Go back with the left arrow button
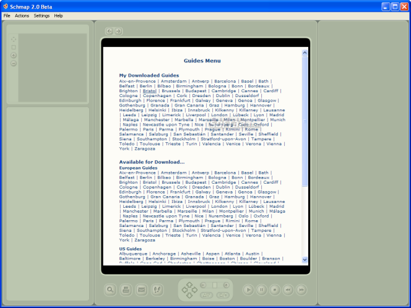 click(110, 31)
